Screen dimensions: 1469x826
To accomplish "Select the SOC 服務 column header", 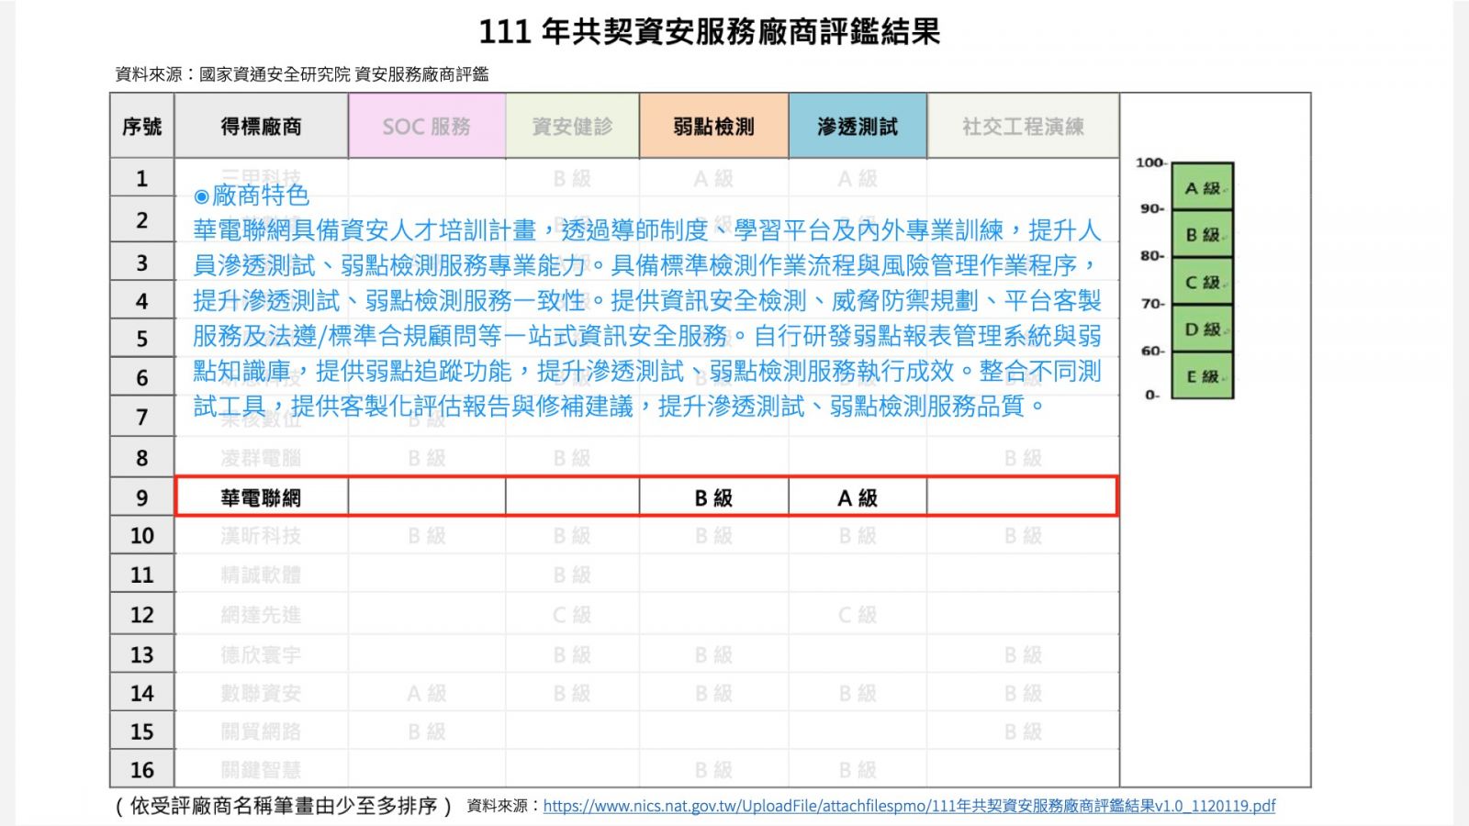I will point(427,126).
